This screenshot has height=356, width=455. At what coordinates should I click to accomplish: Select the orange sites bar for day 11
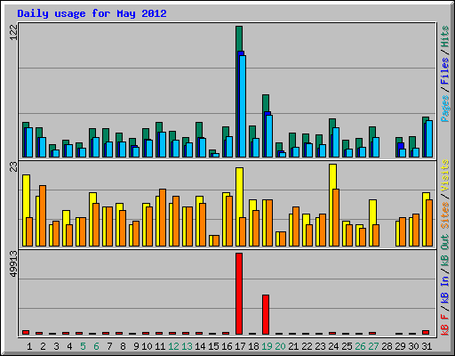(163, 217)
